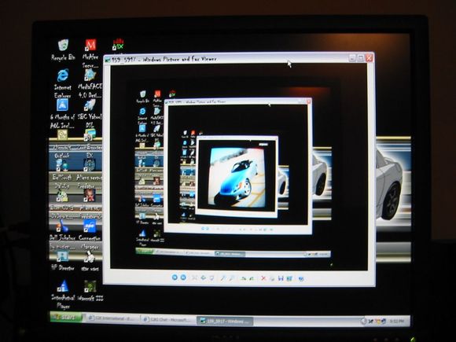Delete the picture with the red X
Viewport: 456px width, 342px height.
tap(263, 278)
